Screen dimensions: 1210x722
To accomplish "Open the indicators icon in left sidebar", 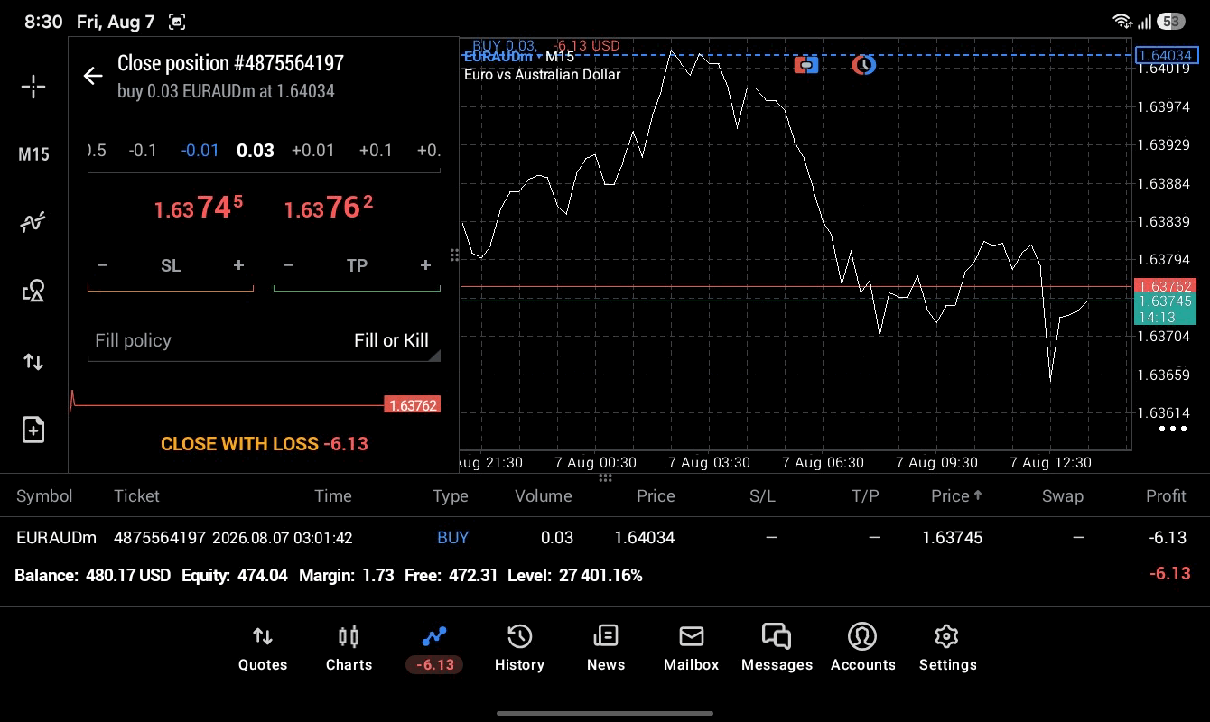I will click(33, 222).
